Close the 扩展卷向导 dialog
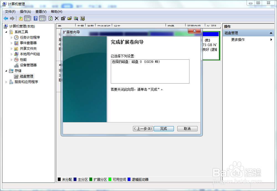 194,31
